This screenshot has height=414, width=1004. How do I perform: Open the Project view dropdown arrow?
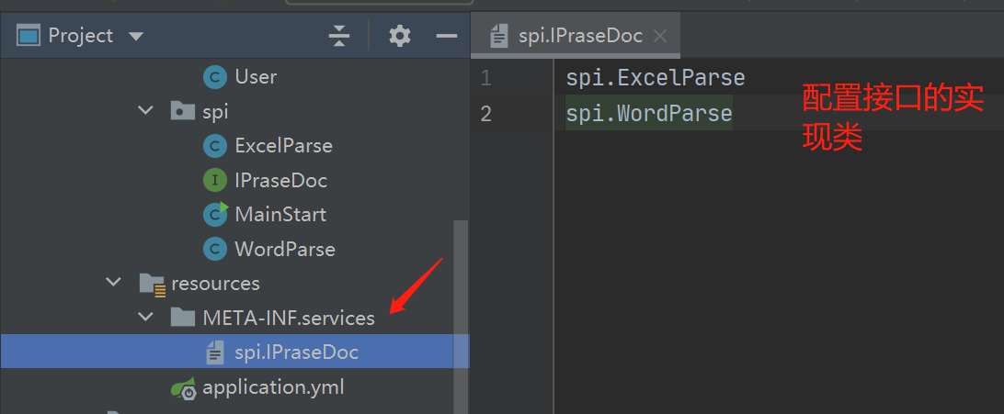pos(136,37)
